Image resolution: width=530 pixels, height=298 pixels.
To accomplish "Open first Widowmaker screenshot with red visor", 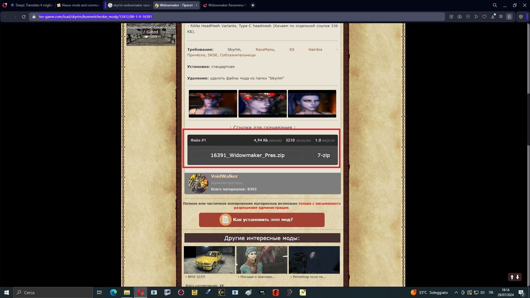I will pos(213,104).
